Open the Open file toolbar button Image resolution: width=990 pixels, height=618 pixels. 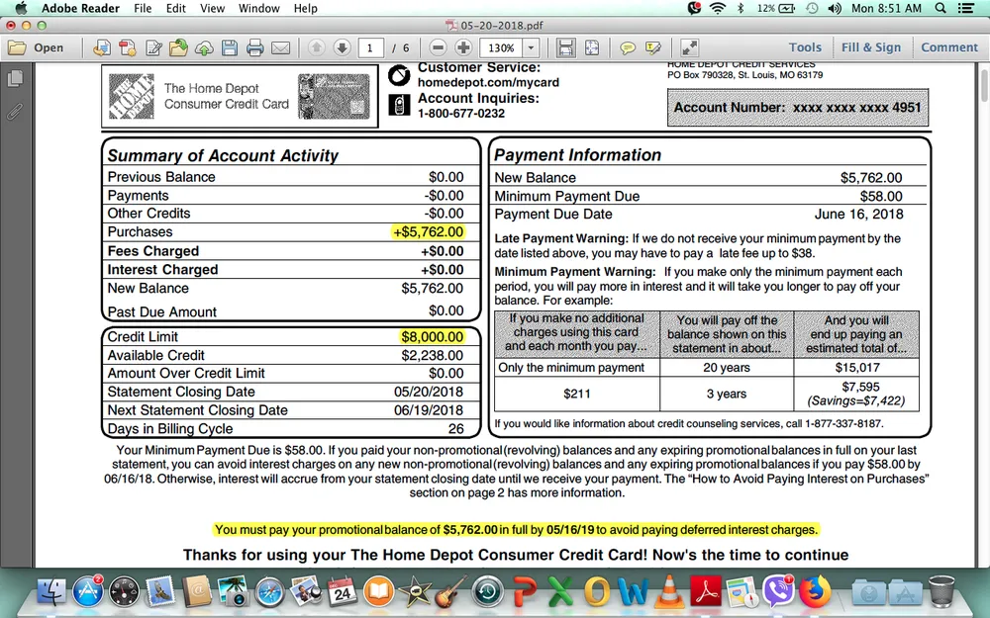36,47
